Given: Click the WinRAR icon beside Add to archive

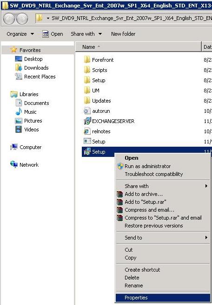Looking at the screenshot, I should [119, 194].
